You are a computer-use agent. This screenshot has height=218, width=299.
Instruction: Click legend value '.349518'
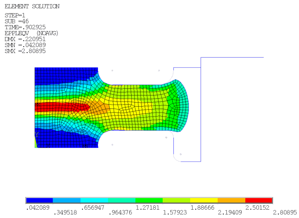(65, 212)
